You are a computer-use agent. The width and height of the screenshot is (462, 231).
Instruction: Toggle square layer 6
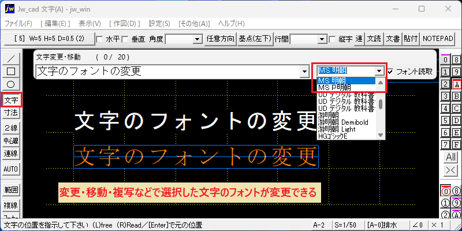[x=446, y=133]
